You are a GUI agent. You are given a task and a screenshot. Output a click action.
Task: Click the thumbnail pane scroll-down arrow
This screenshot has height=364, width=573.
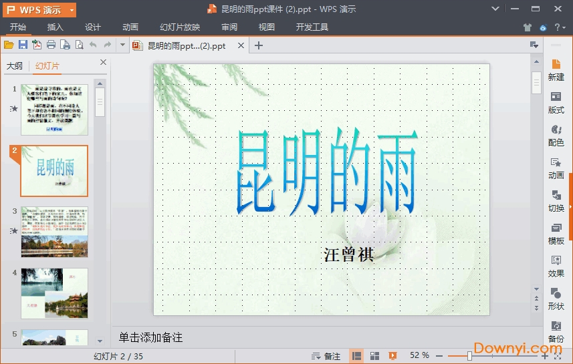(100, 341)
